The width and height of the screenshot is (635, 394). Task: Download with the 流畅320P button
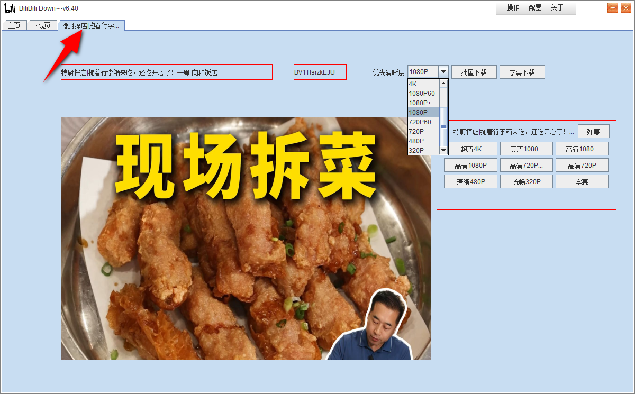coord(526,181)
